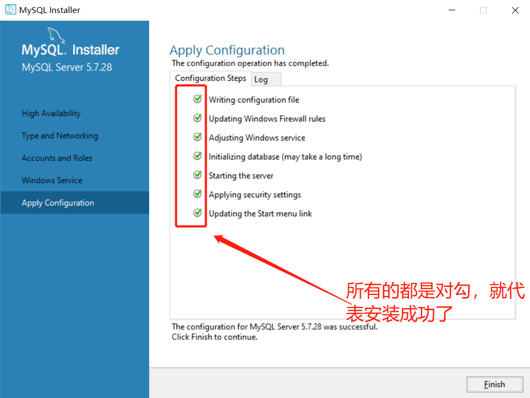The height and width of the screenshot is (398, 530).
Task: Click 'Starting the server' step text
Action: (241, 176)
